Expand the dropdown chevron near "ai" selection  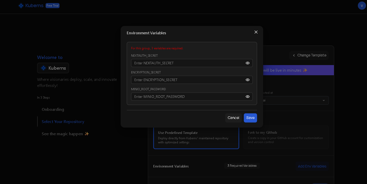tap(323, 100)
